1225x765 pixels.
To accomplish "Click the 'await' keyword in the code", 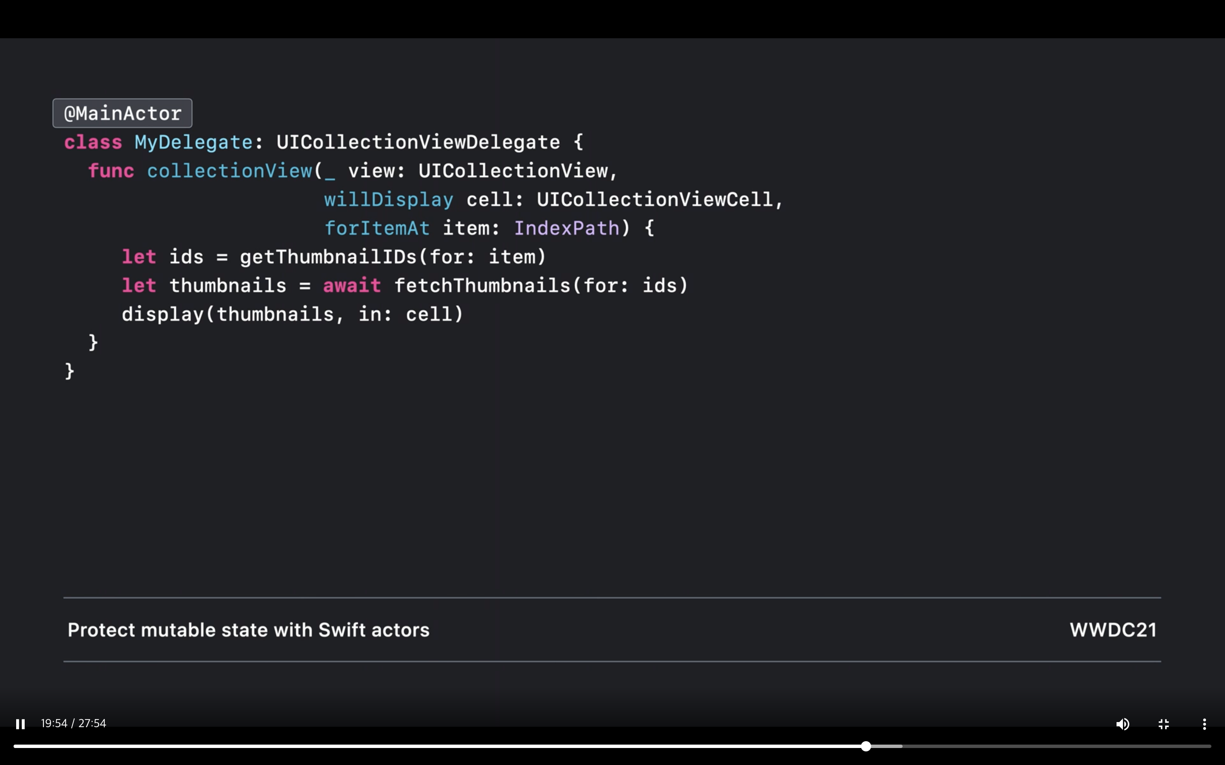I will (x=352, y=285).
